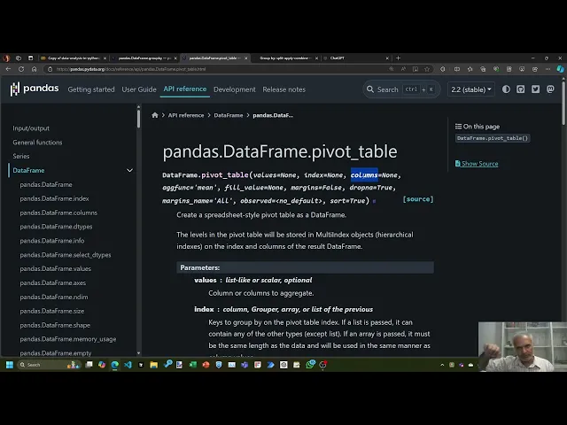Open version 2.2 (stable) dropdown
Image resolution: width=567 pixels, height=425 pixels.
(x=471, y=89)
